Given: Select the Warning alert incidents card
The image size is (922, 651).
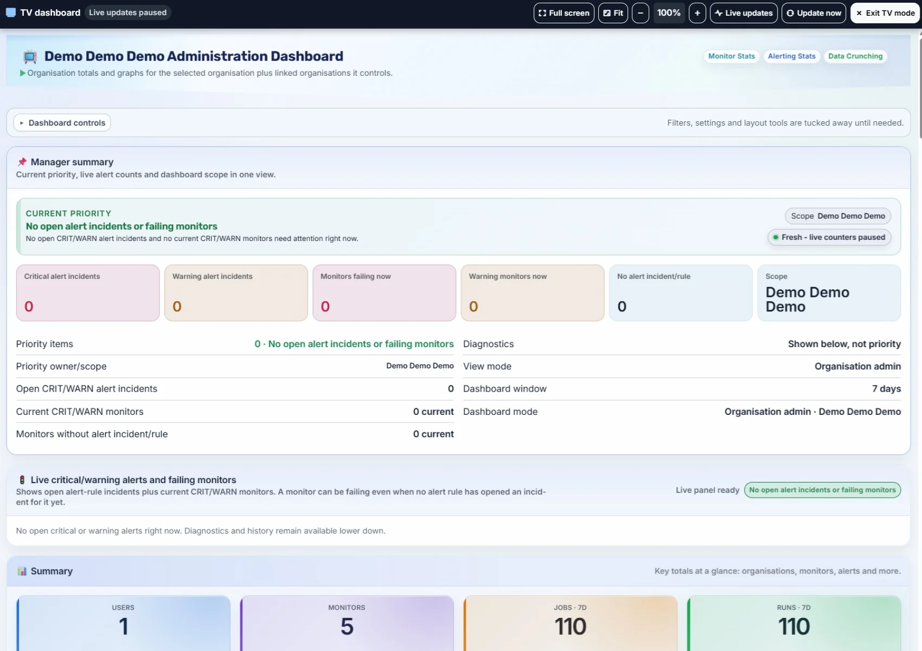Looking at the screenshot, I should (x=236, y=293).
